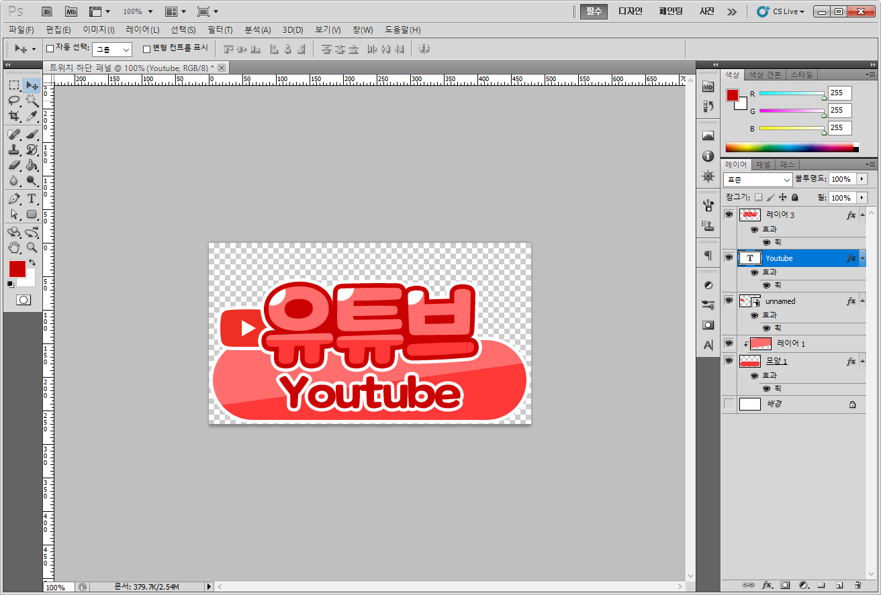
Task: Select the Blur tool
Action: (x=14, y=180)
